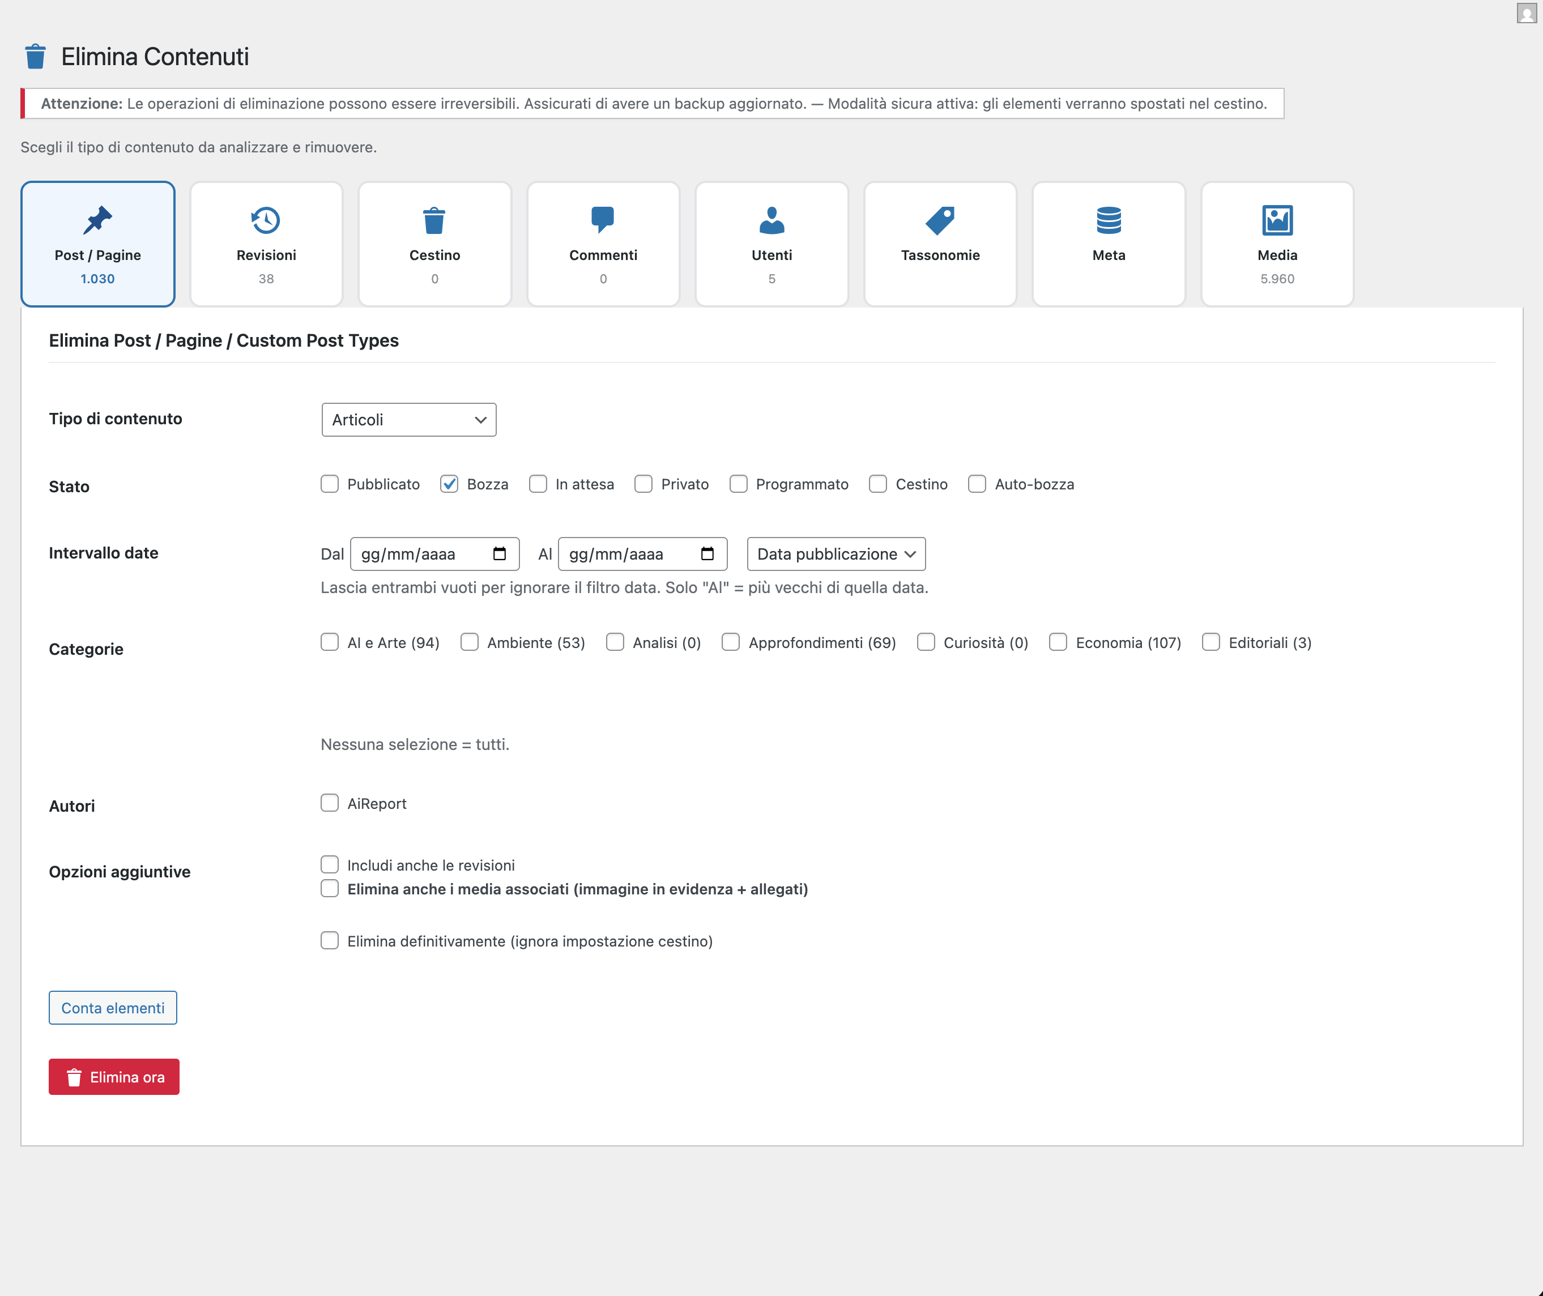Enable the Pubblicato status checkbox
Viewport: 1543px width, 1296px height.
329,484
